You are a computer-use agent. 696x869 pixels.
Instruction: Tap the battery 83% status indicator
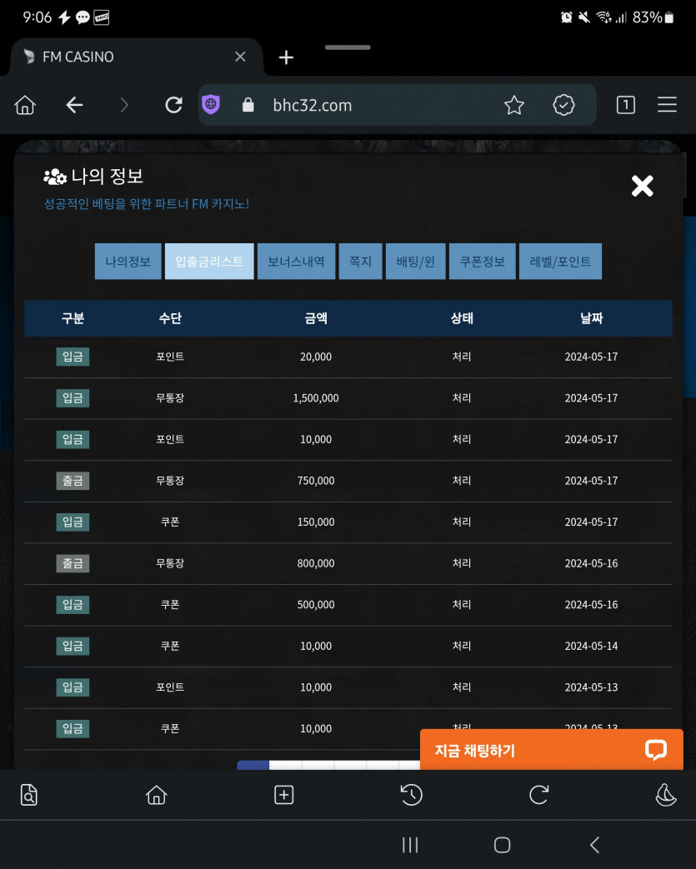click(x=653, y=17)
